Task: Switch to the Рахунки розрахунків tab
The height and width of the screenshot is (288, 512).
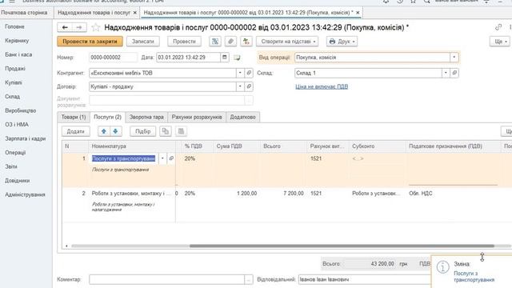Action: click(197, 117)
